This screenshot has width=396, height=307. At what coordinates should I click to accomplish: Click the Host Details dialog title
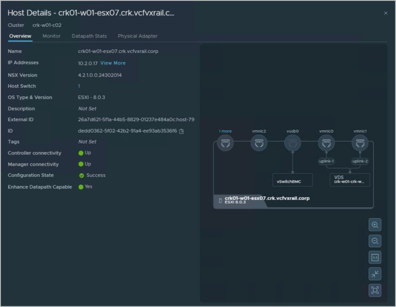point(91,13)
